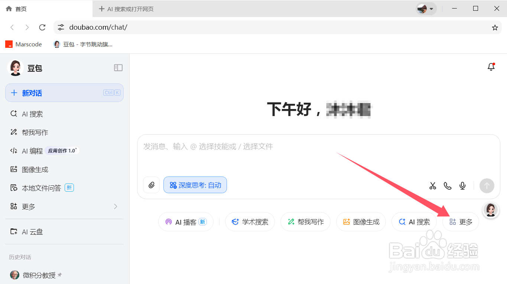Collapse the sidebar panel icon
The height and width of the screenshot is (284, 507).
118,67
